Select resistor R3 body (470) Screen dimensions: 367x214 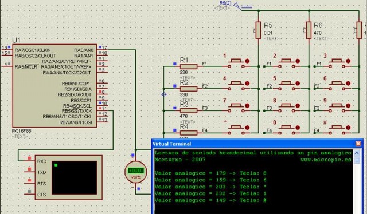[189, 111]
